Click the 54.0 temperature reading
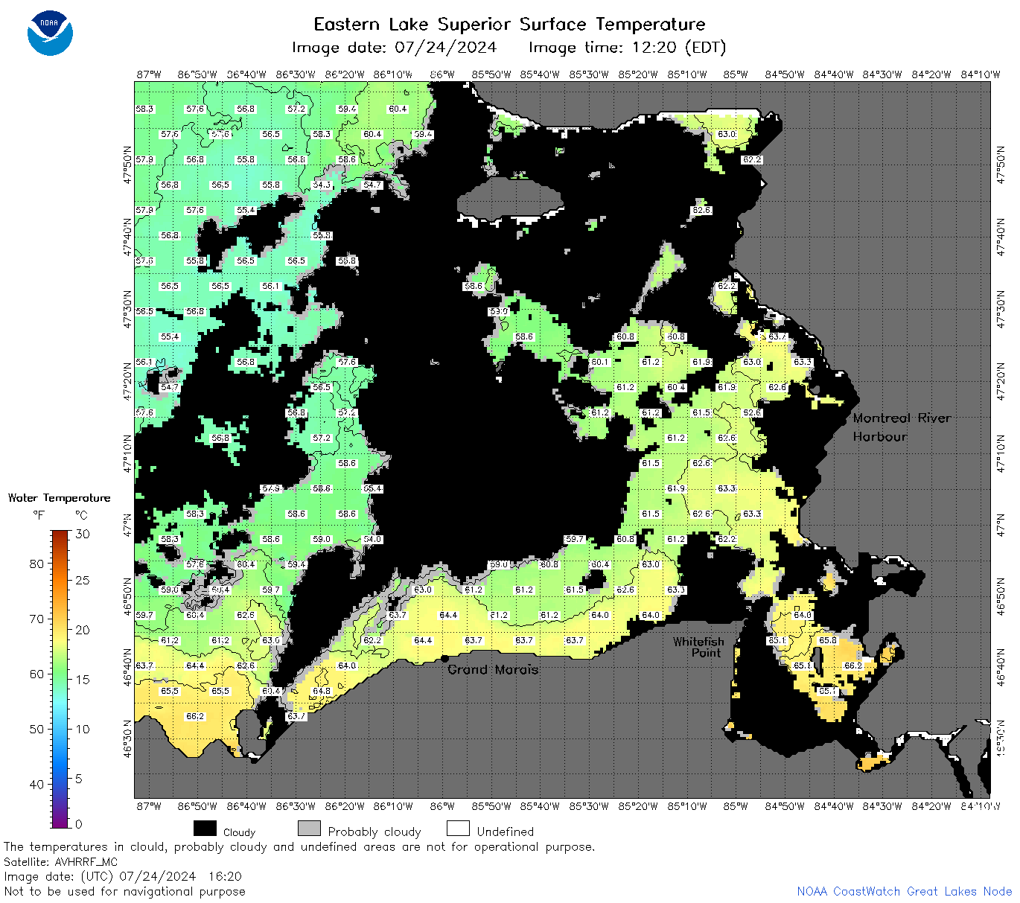 [372, 539]
